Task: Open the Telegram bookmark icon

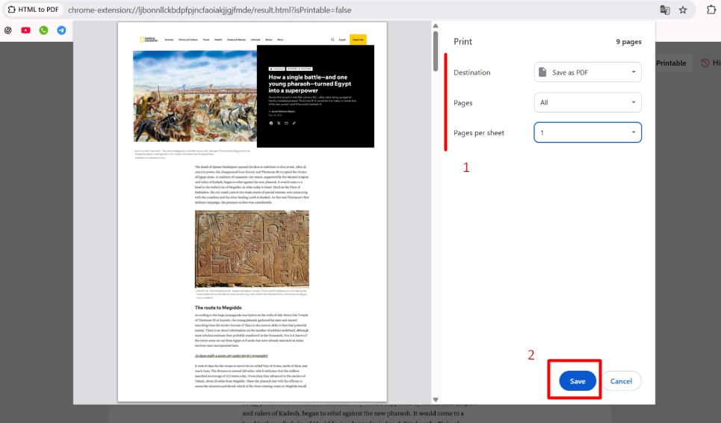Action: pyautogui.click(x=61, y=31)
